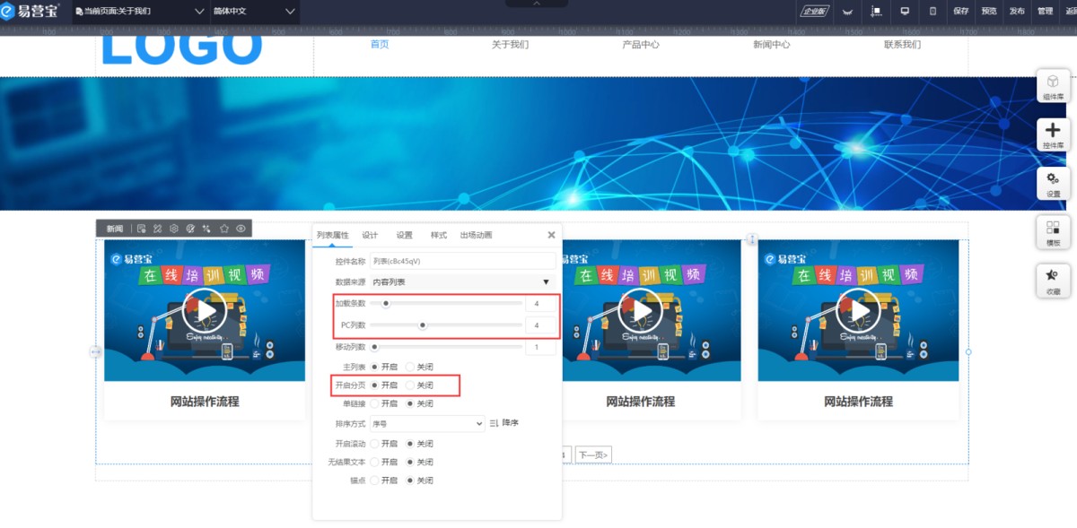
Task: Select 无结果文本 开启 radio button
Action: pyautogui.click(x=374, y=462)
